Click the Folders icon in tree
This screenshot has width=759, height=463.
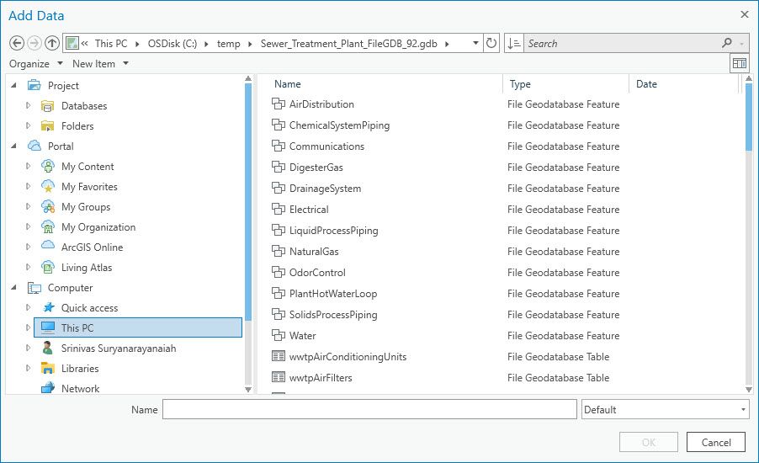(47, 126)
